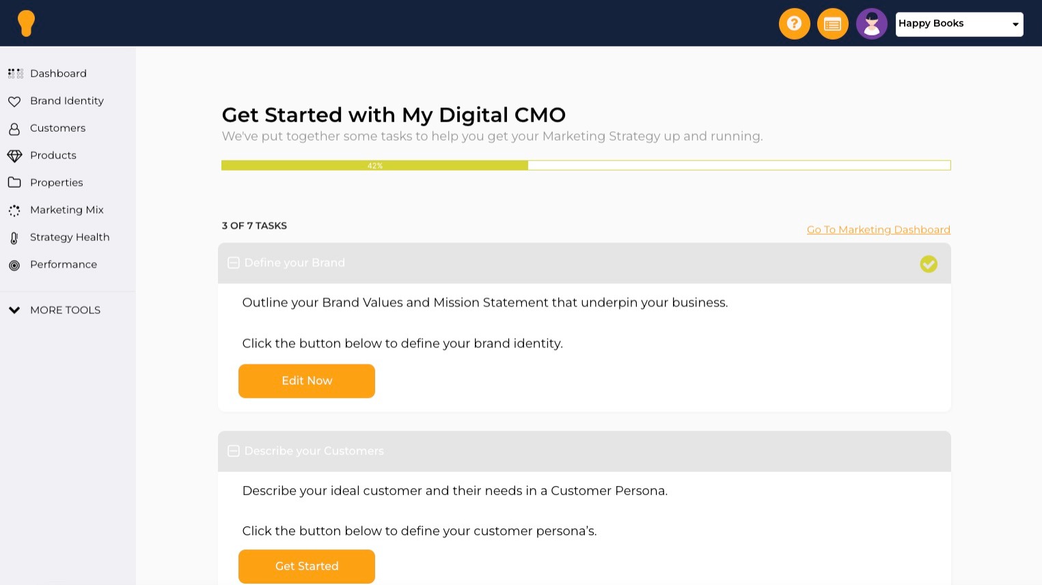Click the Products diamond icon
Viewport: 1042px width, 585px height.
pyautogui.click(x=14, y=156)
